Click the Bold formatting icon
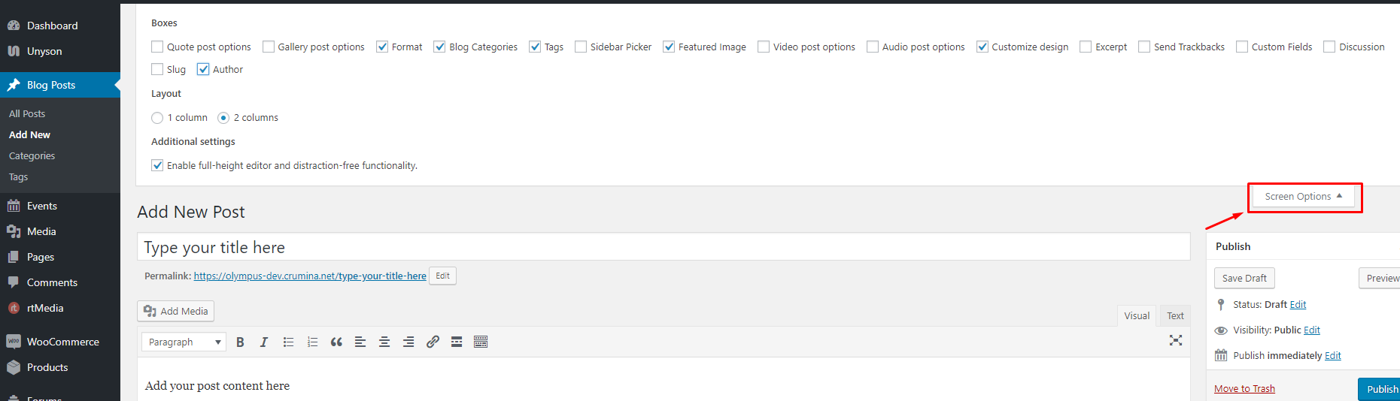The width and height of the screenshot is (1400, 401). pos(240,342)
